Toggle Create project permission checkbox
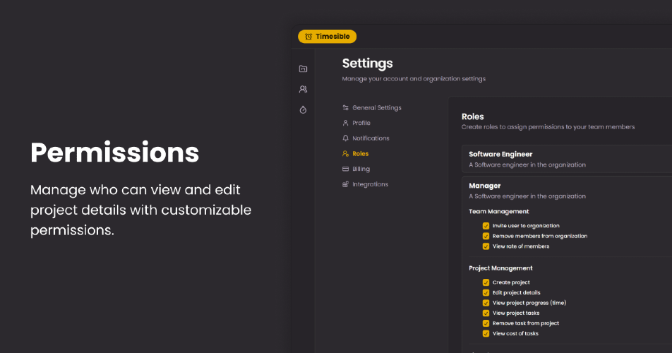This screenshot has height=353, width=672. point(486,282)
